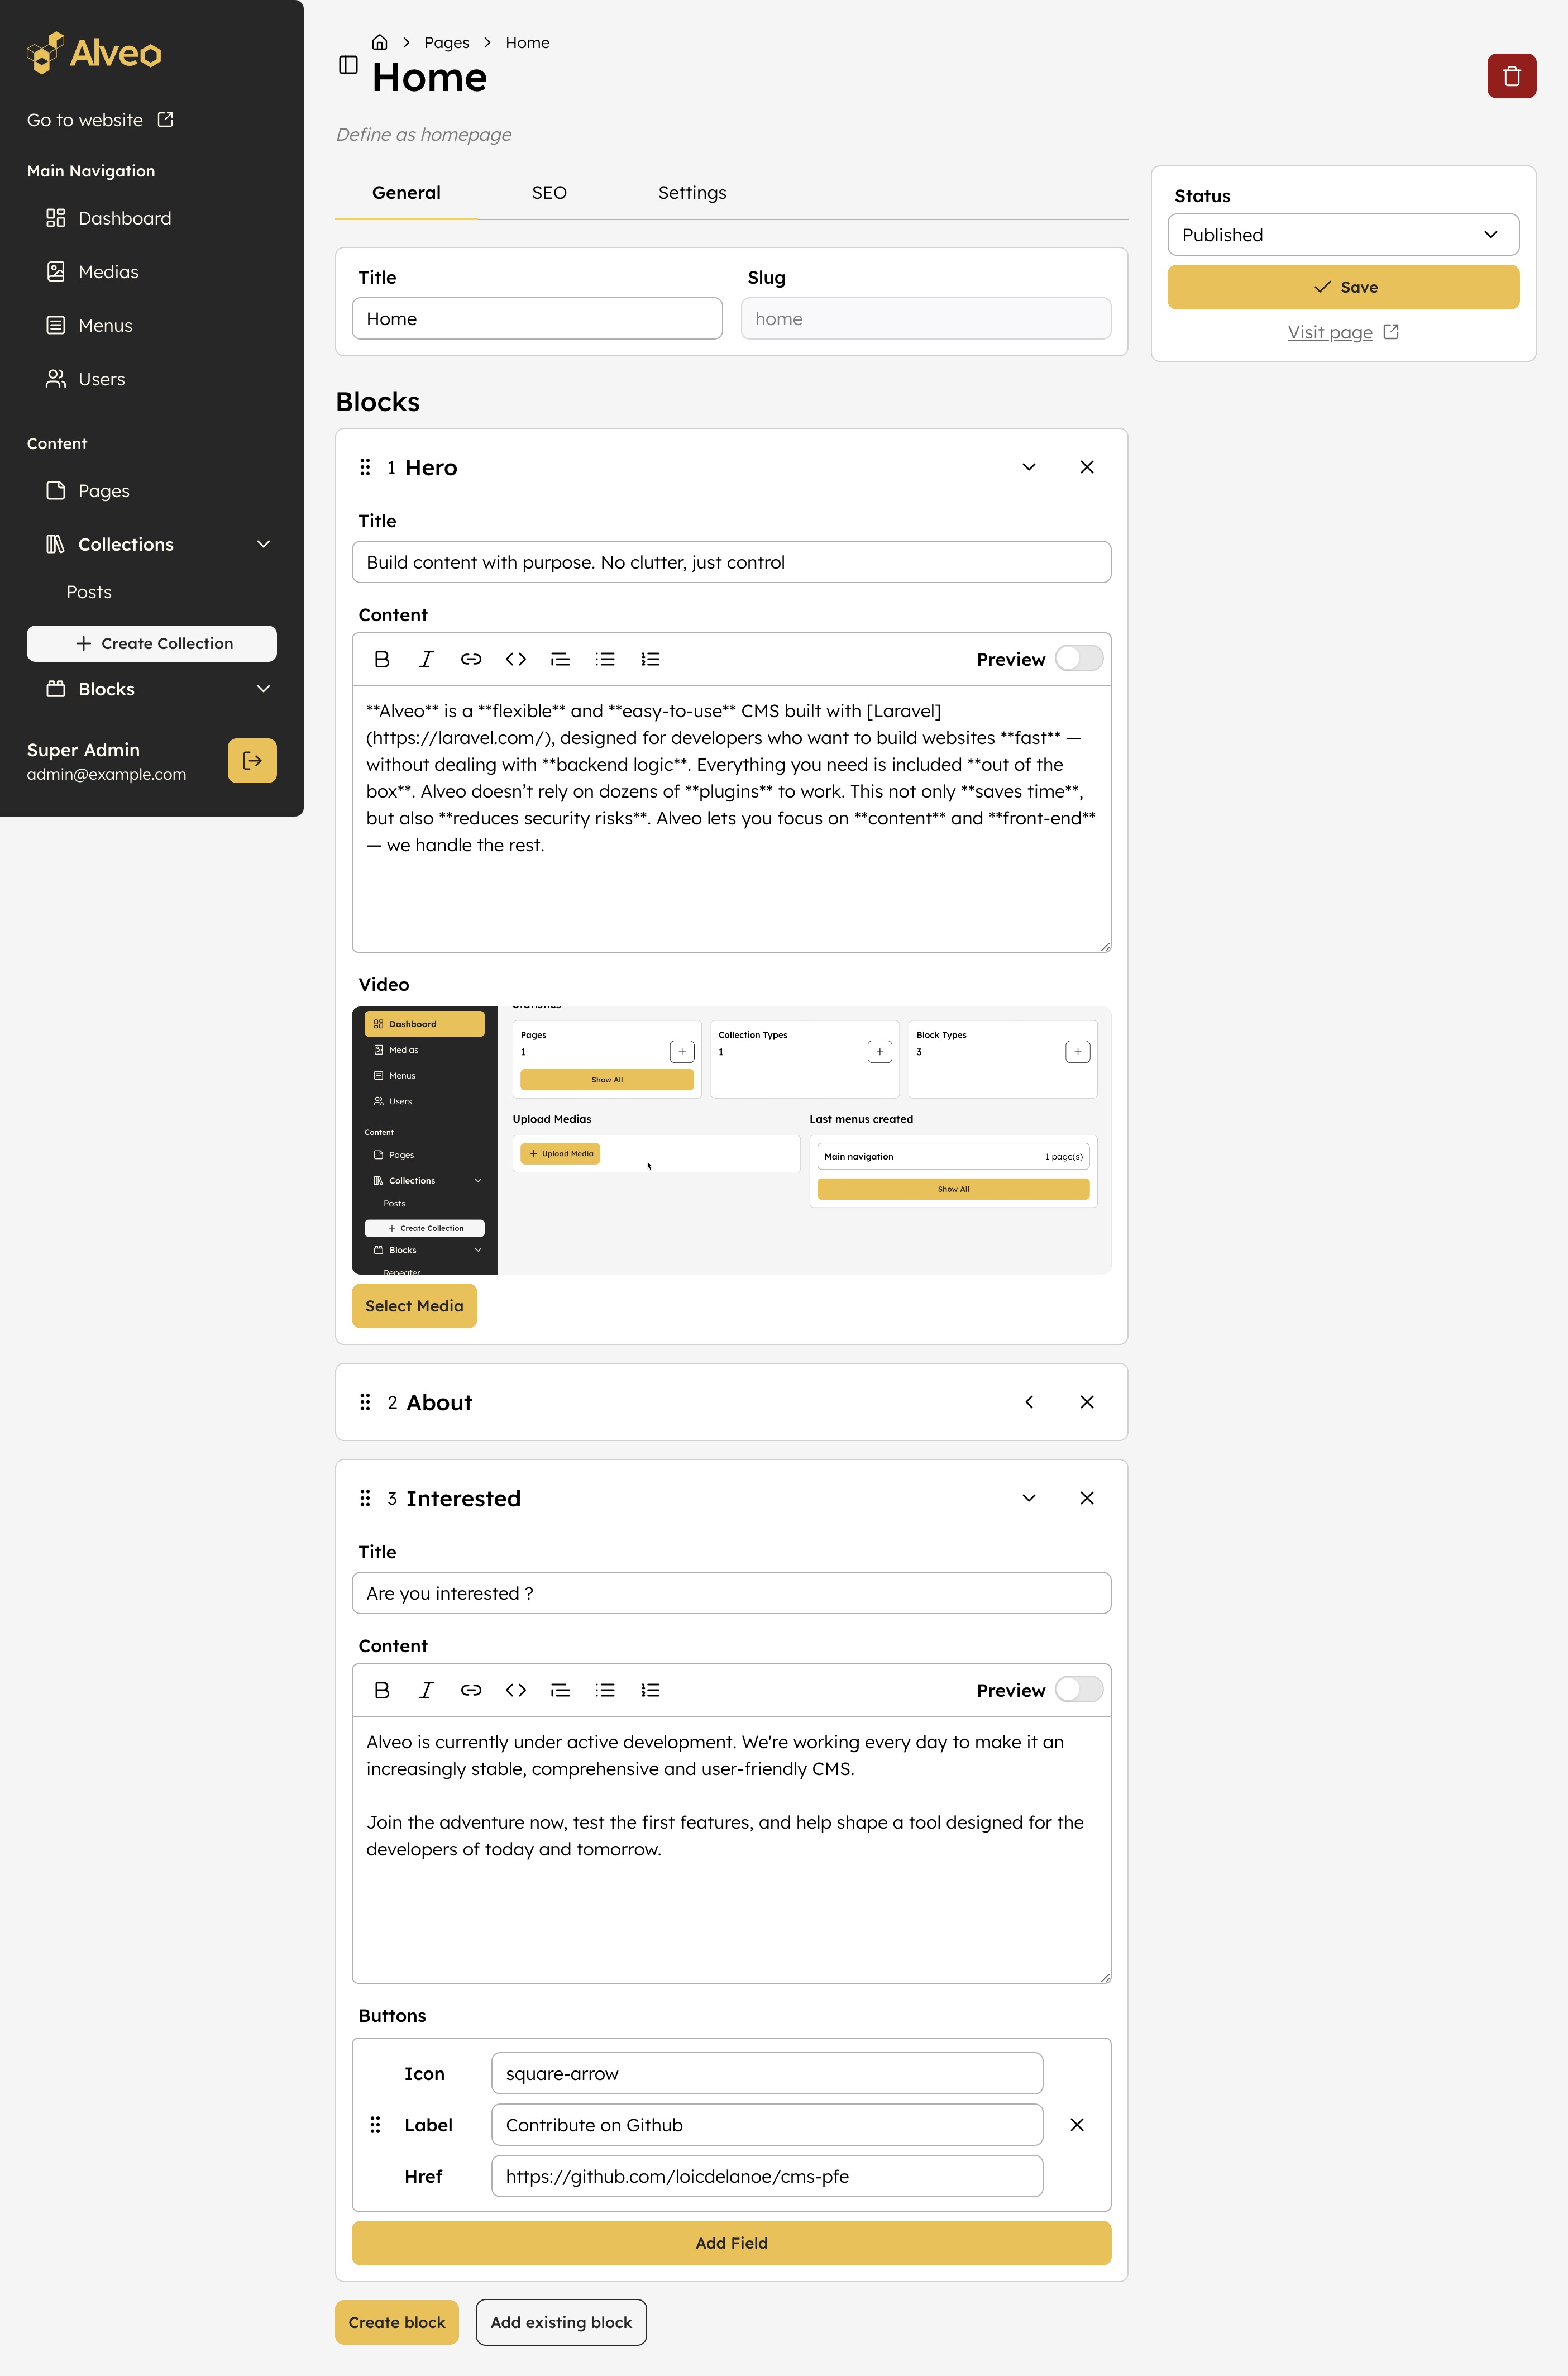The height and width of the screenshot is (2376, 1568).
Task: Insert bullet list in the Interested content toolbar
Action: click(x=605, y=1690)
